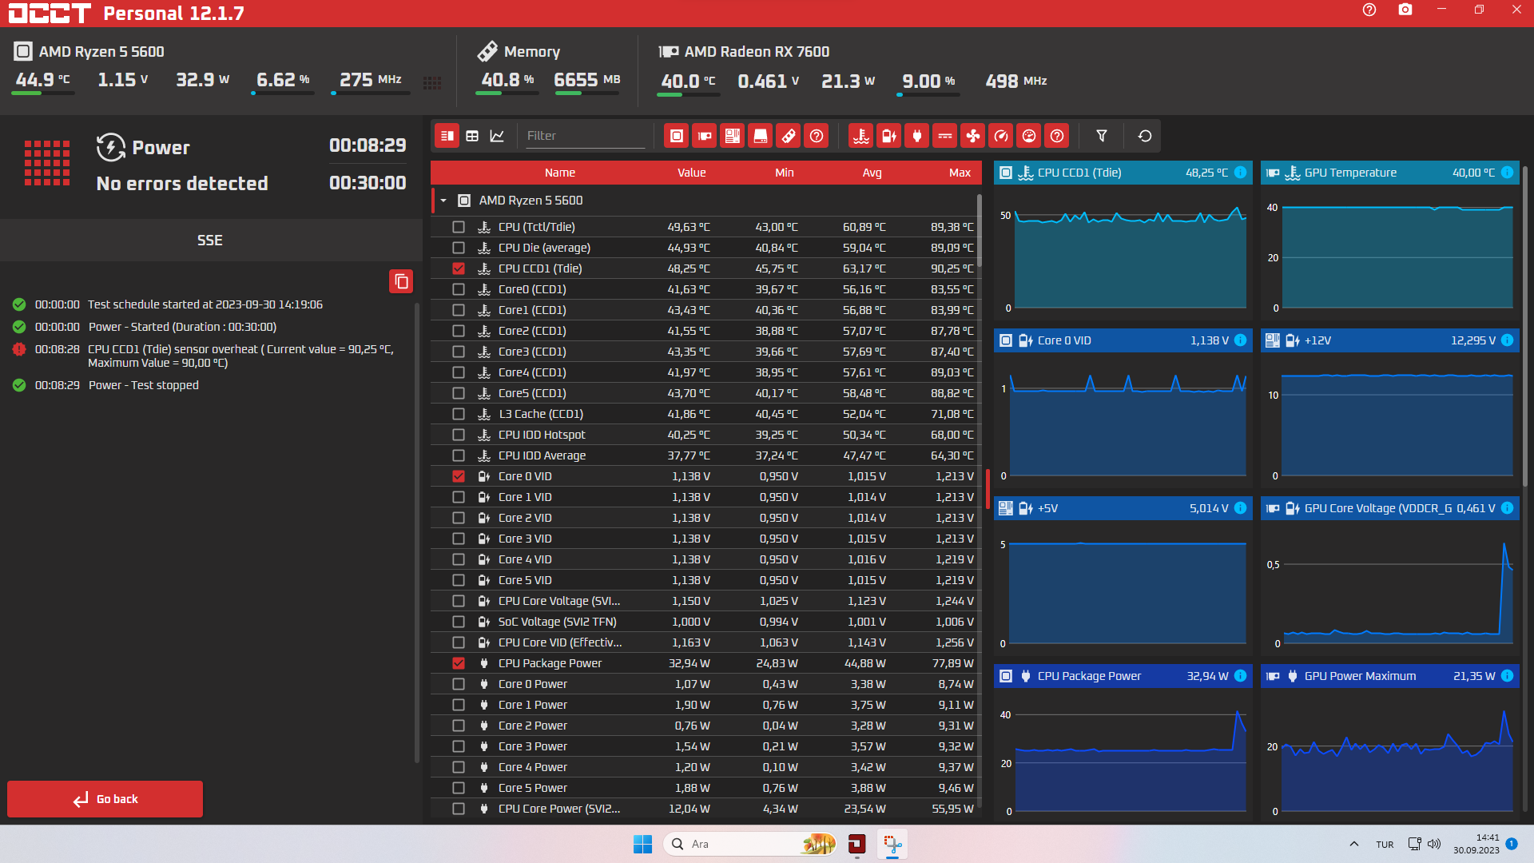Click the reset min/max values icon
Viewport: 1534px width, 863px height.
pyautogui.click(x=1144, y=136)
